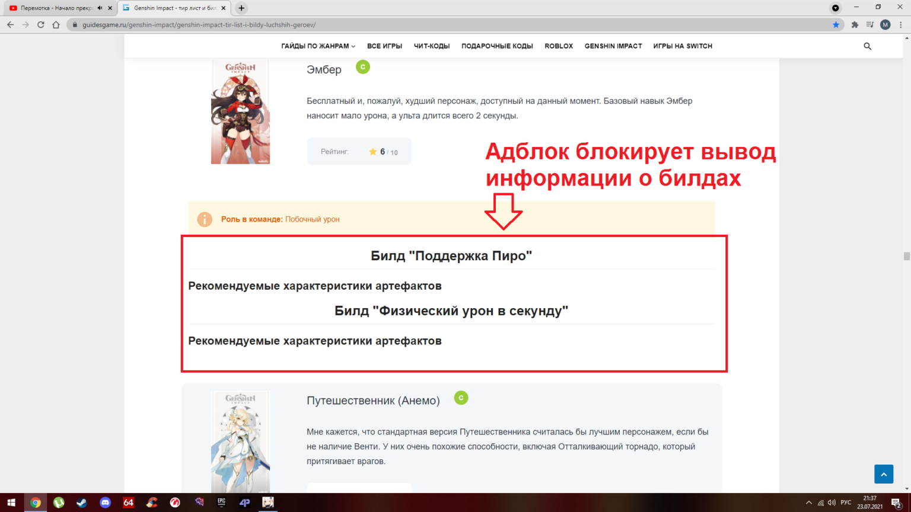The width and height of the screenshot is (911, 512).
Task: Open GENSHIN IMPACT menu item
Action: click(613, 46)
